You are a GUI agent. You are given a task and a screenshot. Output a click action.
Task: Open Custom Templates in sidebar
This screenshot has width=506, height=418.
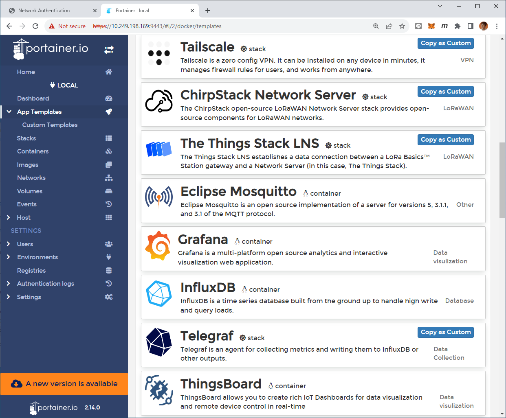click(50, 125)
